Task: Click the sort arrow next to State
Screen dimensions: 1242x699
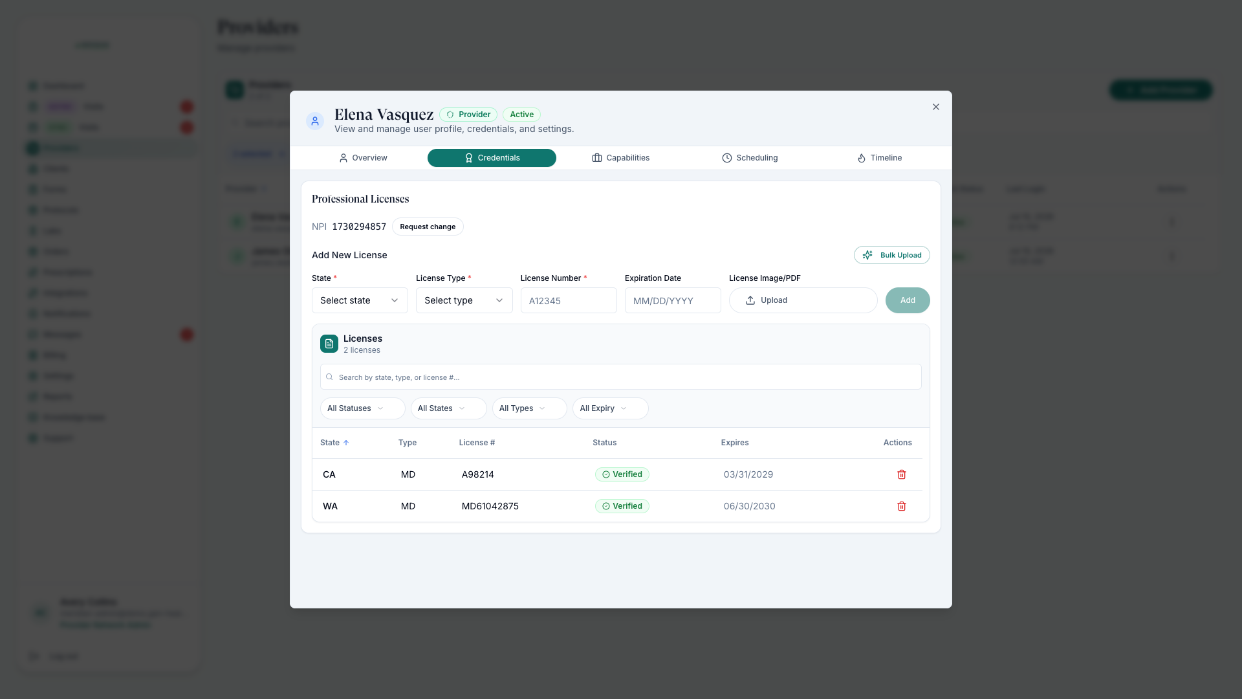Action: pyautogui.click(x=346, y=443)
